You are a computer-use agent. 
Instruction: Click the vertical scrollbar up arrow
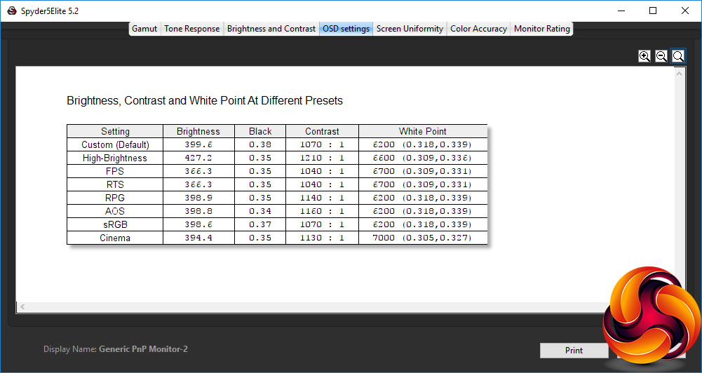coord(680,74)
